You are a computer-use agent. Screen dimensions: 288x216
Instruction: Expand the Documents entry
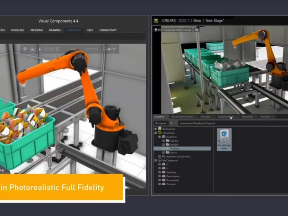159,176
